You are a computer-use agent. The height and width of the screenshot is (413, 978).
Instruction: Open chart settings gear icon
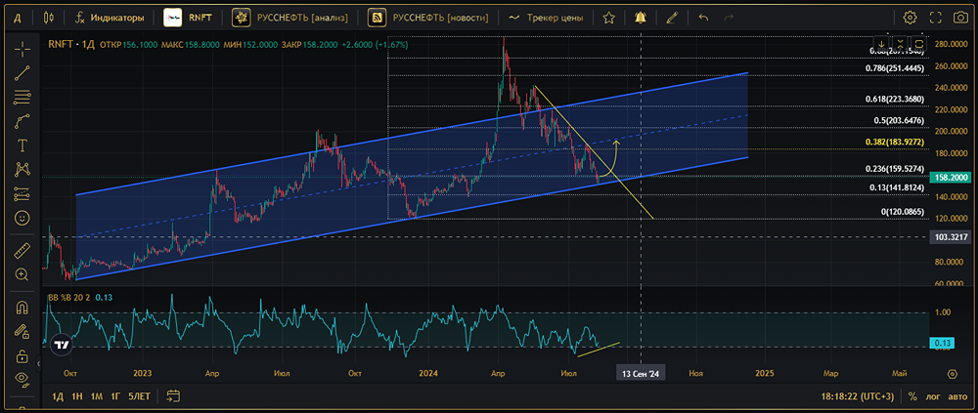pos(910,18)
